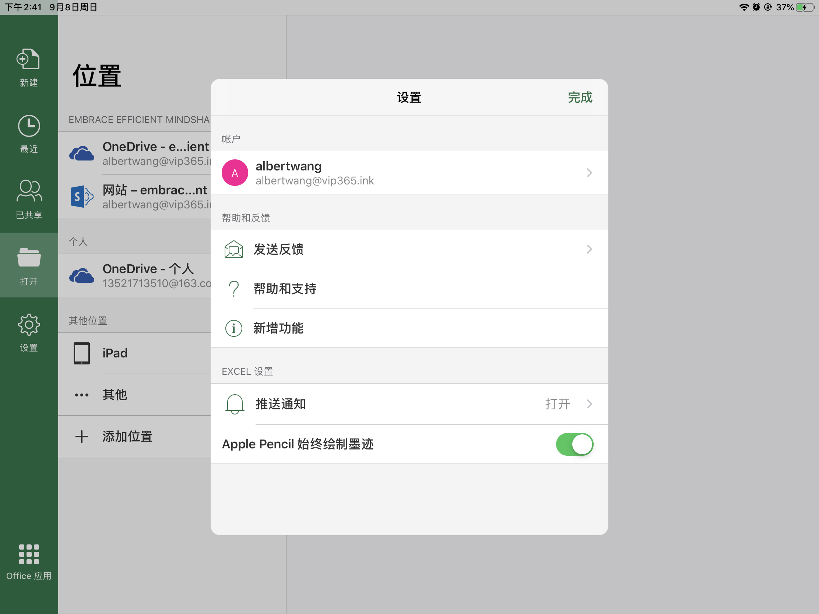Image resolution: width=819 pixels, height=614 pixels.
Task: Tap the pink albertwang avatar
Action: [235, 173]
